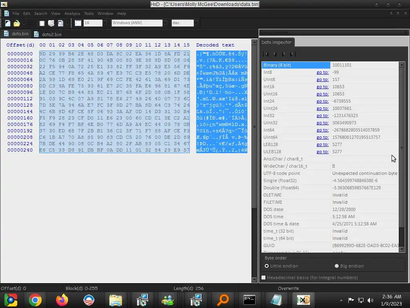
Task: Click the go to: link for Int24
Action: point(322,101)
